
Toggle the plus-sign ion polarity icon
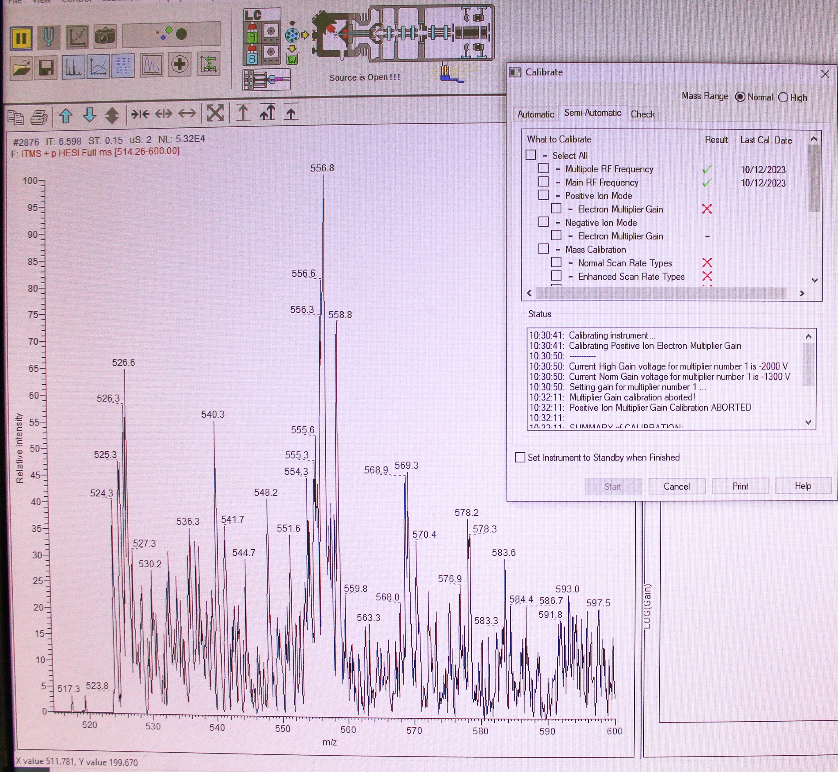180,64
